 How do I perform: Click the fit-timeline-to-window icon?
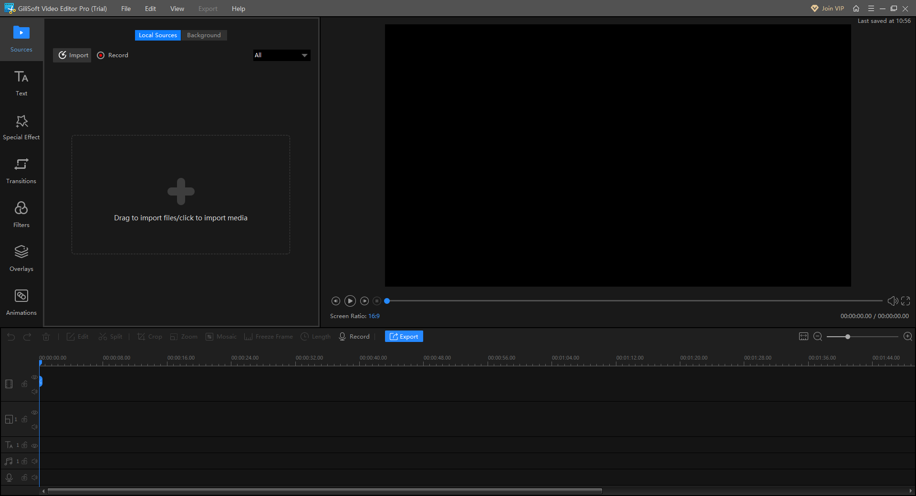coord(803,337)
